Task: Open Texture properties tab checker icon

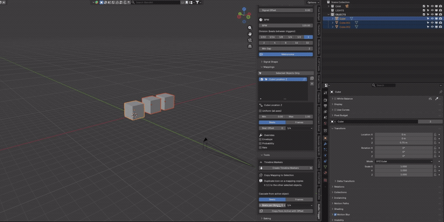Action: [x=325, y=180]
